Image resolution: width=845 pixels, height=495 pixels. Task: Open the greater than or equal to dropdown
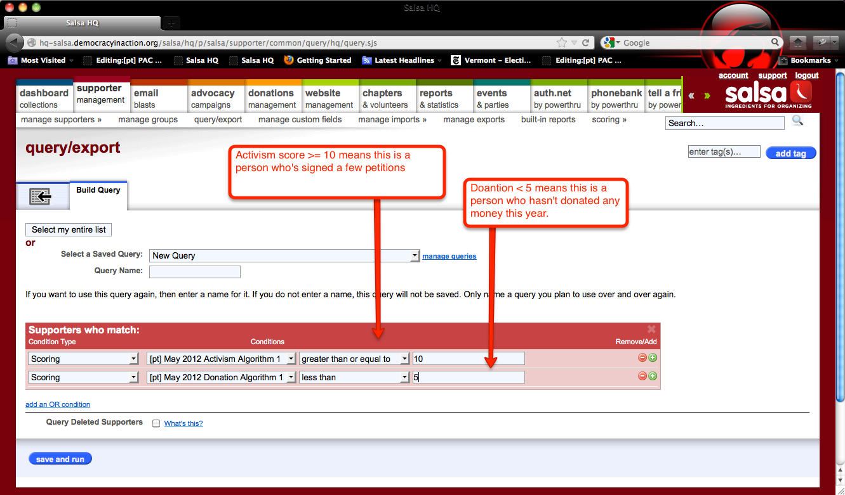click(354, 359)
